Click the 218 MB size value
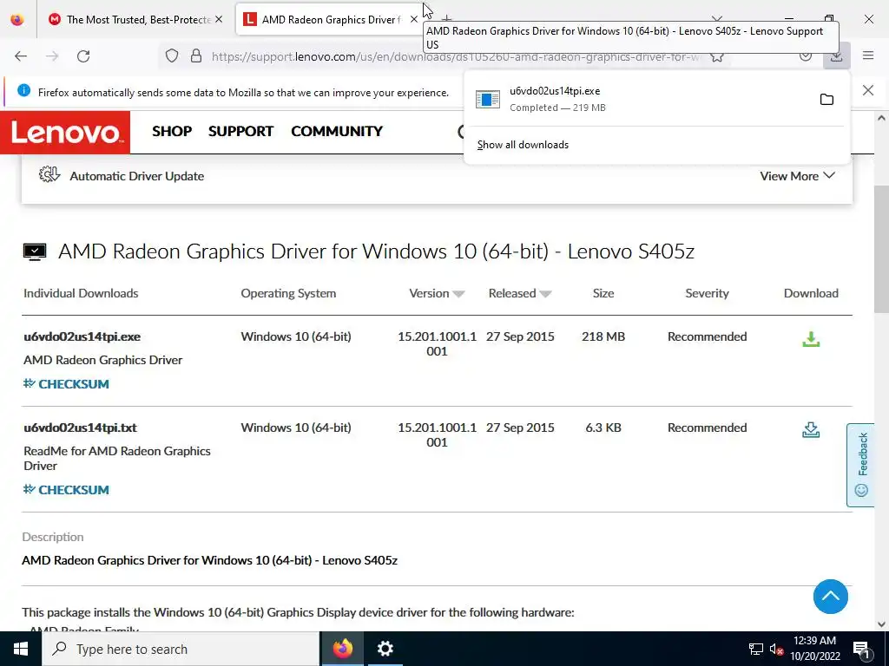889x666 pixels. click(603, 336)
